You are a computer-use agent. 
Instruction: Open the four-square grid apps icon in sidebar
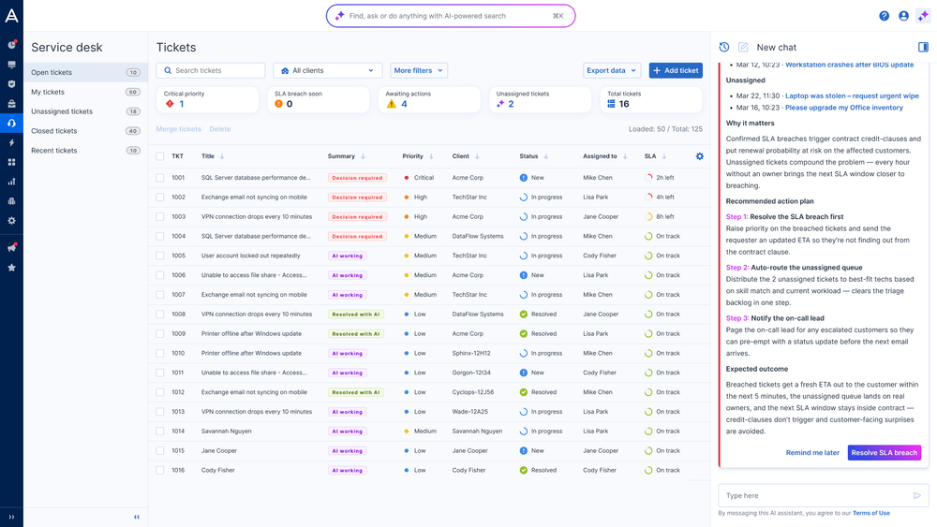click(x=11, y=162)
